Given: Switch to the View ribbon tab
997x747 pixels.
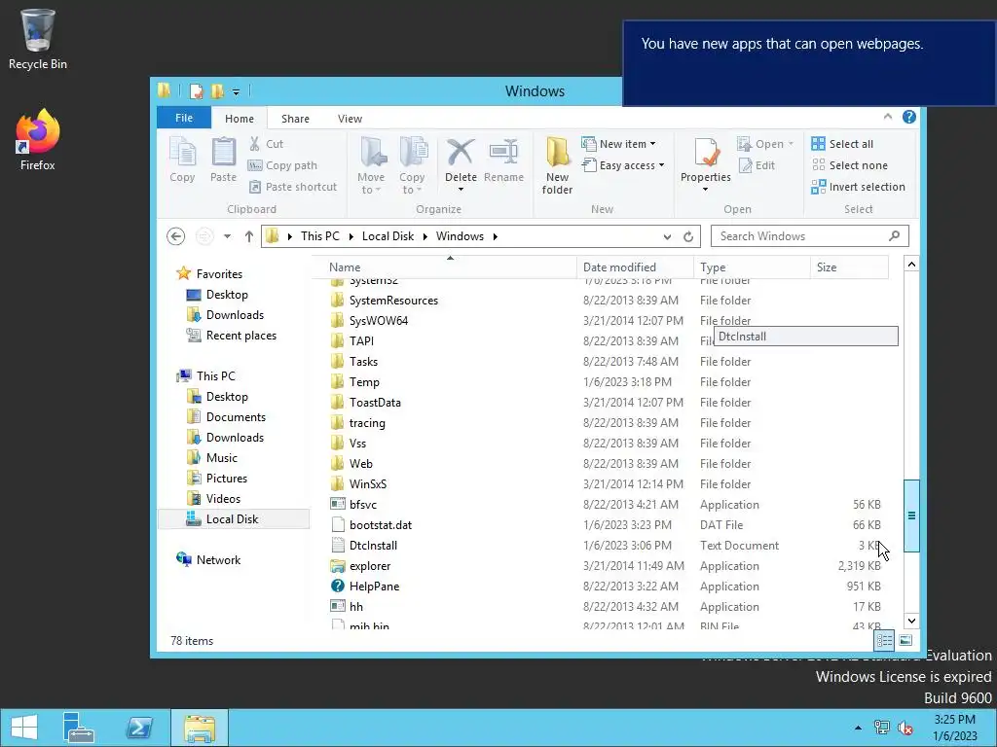Looking at the screenshot, I should coord(350,119).
